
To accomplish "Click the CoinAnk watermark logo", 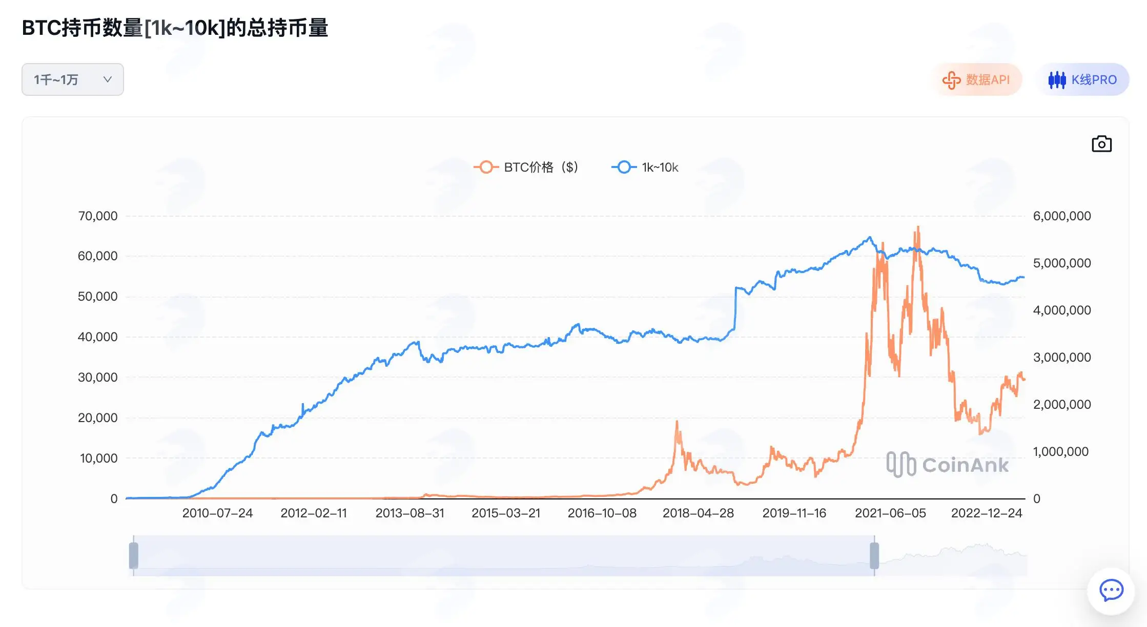I will pos(948,465).
